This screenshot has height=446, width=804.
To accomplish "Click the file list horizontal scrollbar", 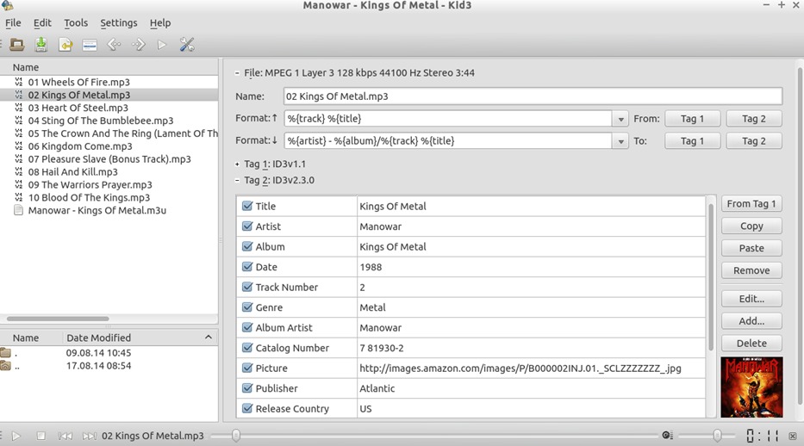I will (58, 319).
